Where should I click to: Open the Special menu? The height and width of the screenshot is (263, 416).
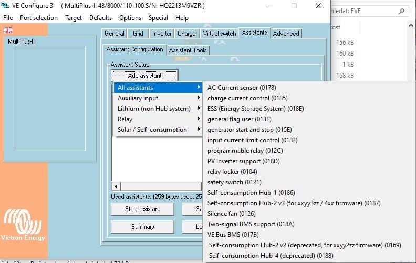point(158,18)
